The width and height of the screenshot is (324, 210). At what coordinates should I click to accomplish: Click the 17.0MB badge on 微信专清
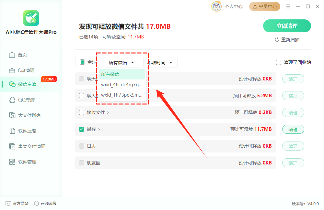tap(49, 79)
